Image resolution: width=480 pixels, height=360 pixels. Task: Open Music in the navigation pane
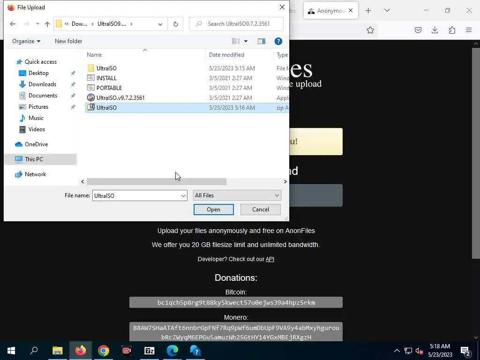[36, 118]
